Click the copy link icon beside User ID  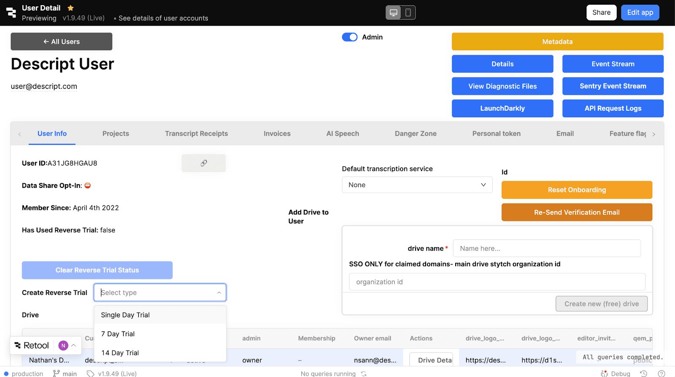pyautogui.click(x=203, y=163)
